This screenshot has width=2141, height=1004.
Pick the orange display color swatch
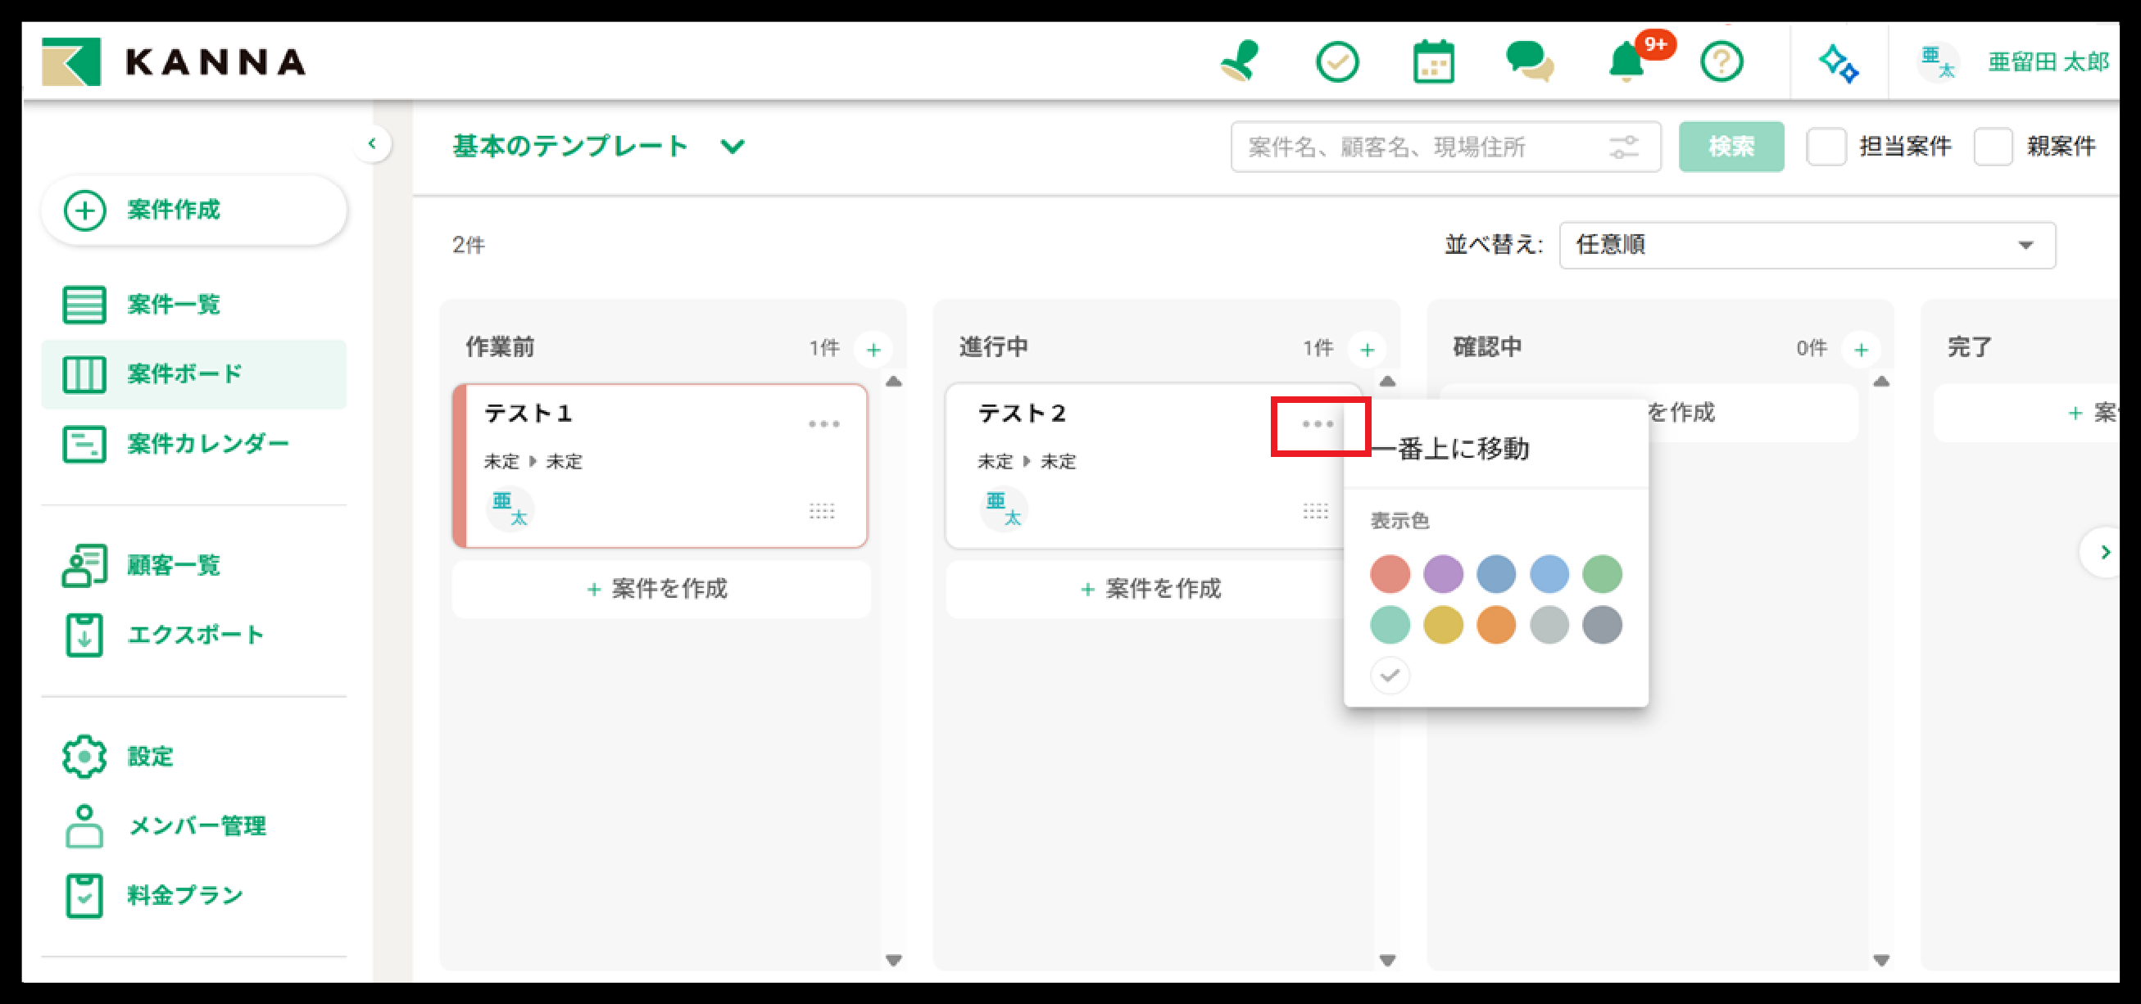(x=1495, y=626)
